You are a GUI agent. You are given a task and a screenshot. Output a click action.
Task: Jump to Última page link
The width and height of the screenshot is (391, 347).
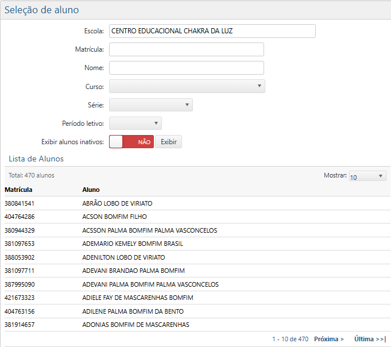point(370,339)
